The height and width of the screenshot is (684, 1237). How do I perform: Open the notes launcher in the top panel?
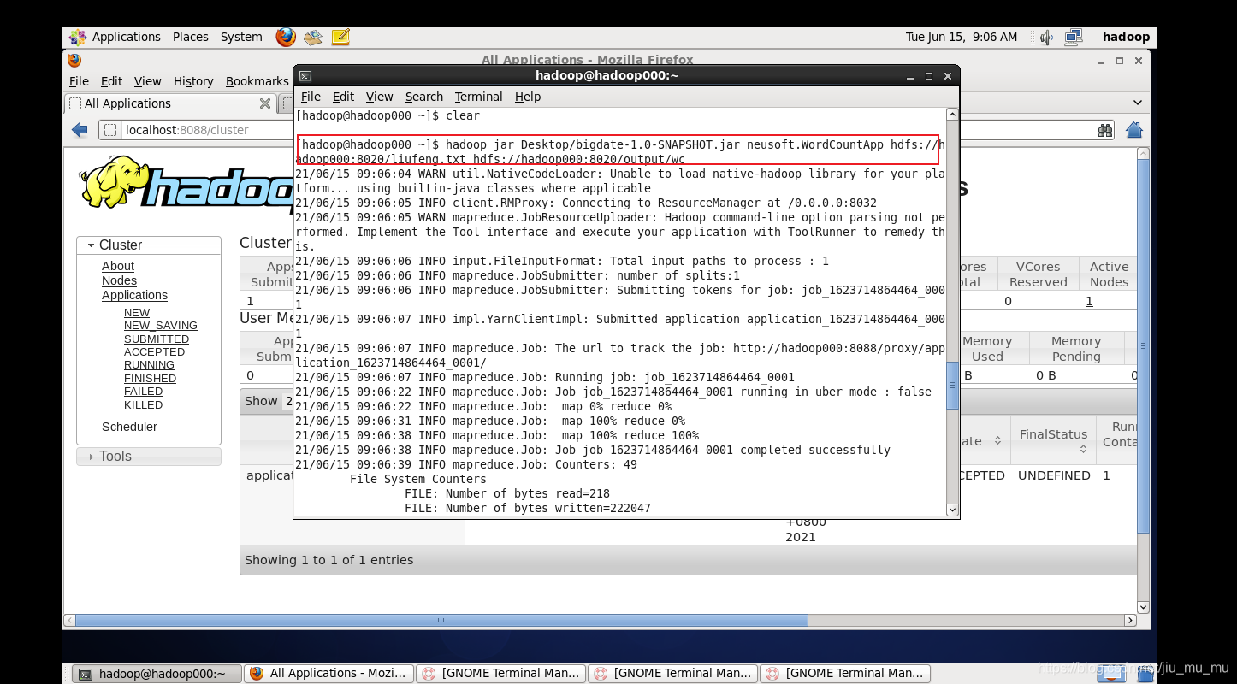click(340, 37)
